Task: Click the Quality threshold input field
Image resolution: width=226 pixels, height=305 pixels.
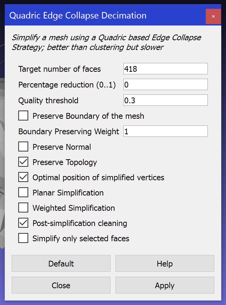Action: click(x=165, y=100)
